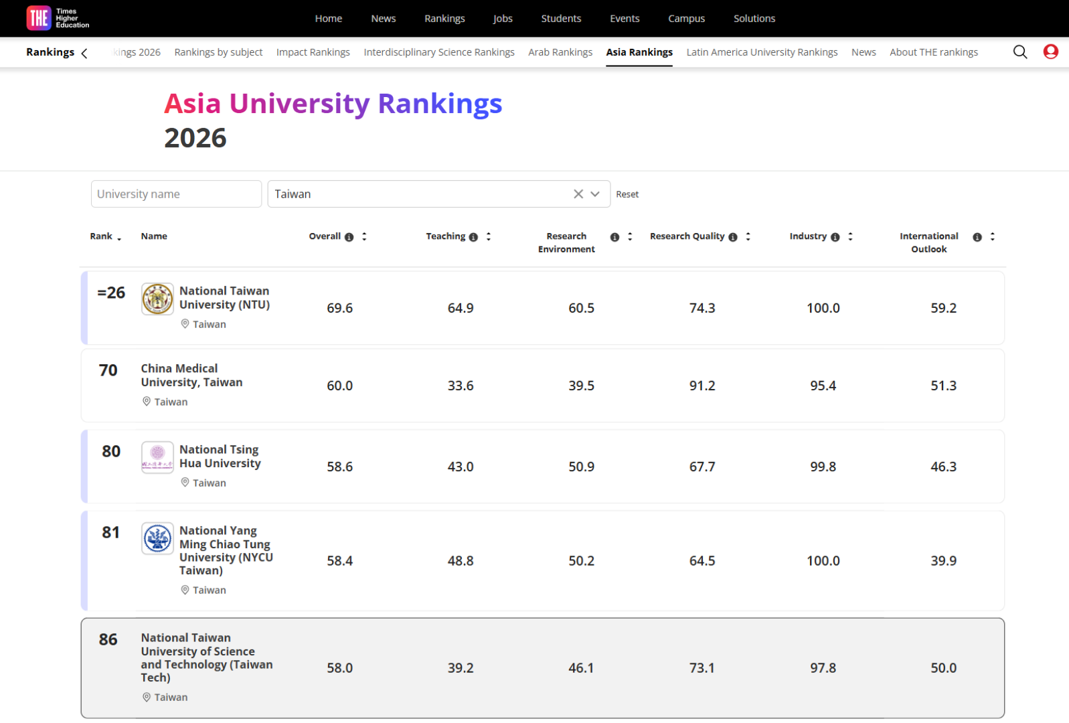Click National Taiwan University crest logo
Screen dimensions: 1069x723
(157, 299)
